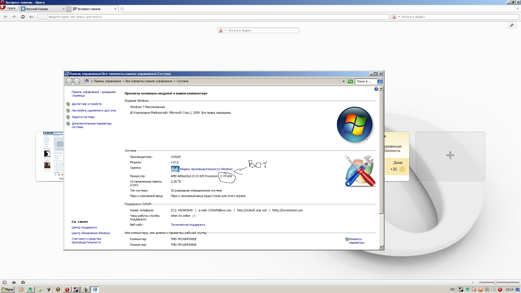This screenshot has height=293, width=521.
Task: Open Steam from the taskbar
Action: tap(76, 289)
